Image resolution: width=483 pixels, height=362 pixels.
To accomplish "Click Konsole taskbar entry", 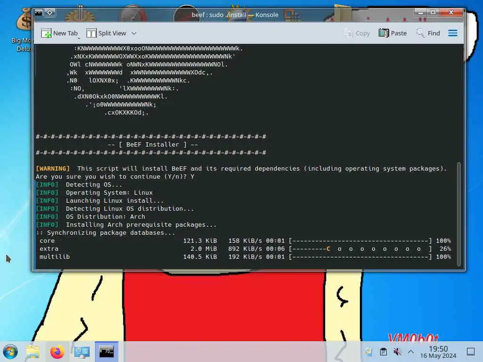I will point(106,351).
